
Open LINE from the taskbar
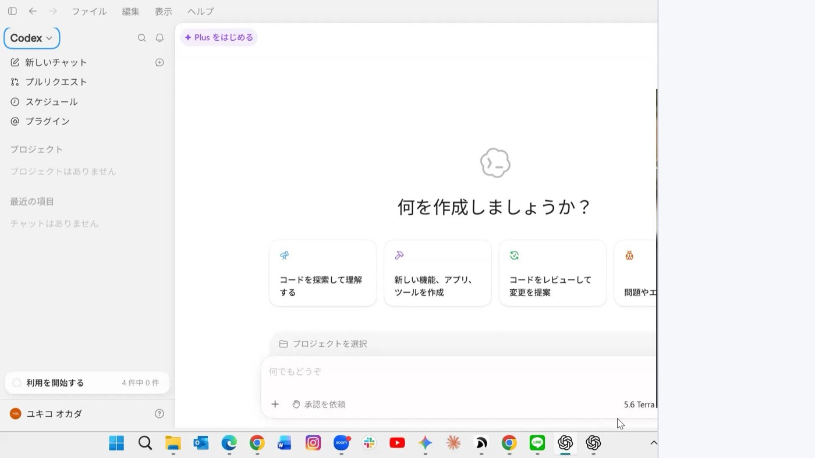point(537,443)
